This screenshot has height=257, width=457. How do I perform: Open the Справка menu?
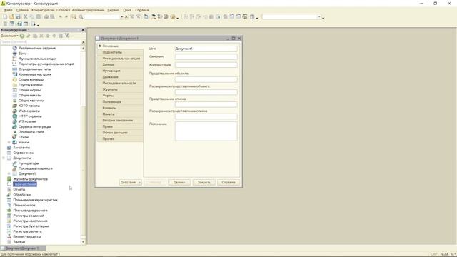pyautogui.click(x=142, y=10)
